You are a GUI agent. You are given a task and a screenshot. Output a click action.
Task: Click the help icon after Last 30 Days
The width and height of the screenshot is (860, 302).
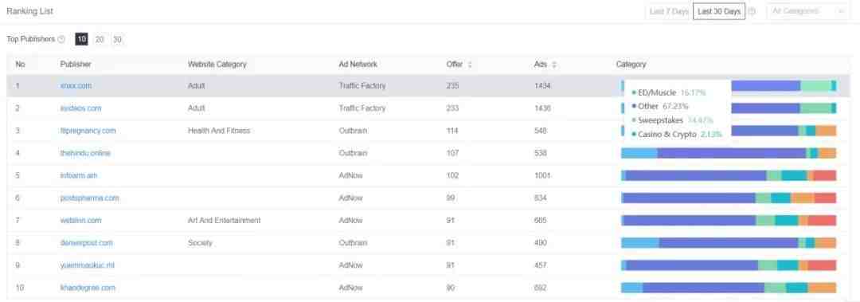point(752,11)
